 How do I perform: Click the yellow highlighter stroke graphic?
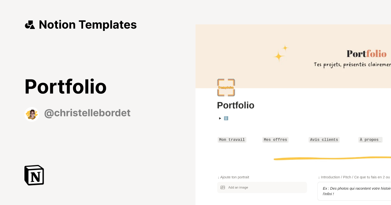click(332, 158)
